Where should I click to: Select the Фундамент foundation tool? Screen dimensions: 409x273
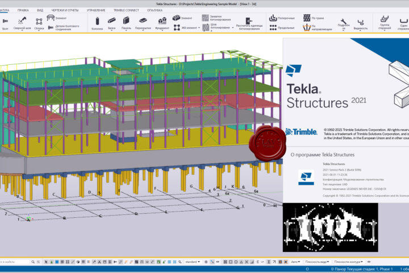(162, 23)
